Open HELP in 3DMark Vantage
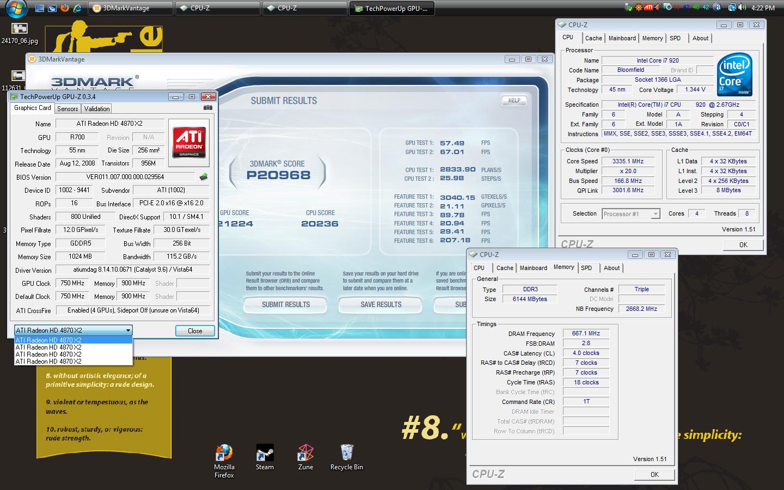784x490 pixels. [x=514, y=100]
